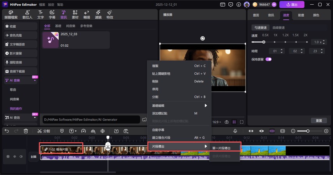Click the speed slider handle
The image size is (333, 175).
(264, 42)
